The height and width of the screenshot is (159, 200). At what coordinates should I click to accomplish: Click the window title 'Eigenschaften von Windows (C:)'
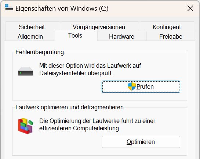(x=62, y=8)
